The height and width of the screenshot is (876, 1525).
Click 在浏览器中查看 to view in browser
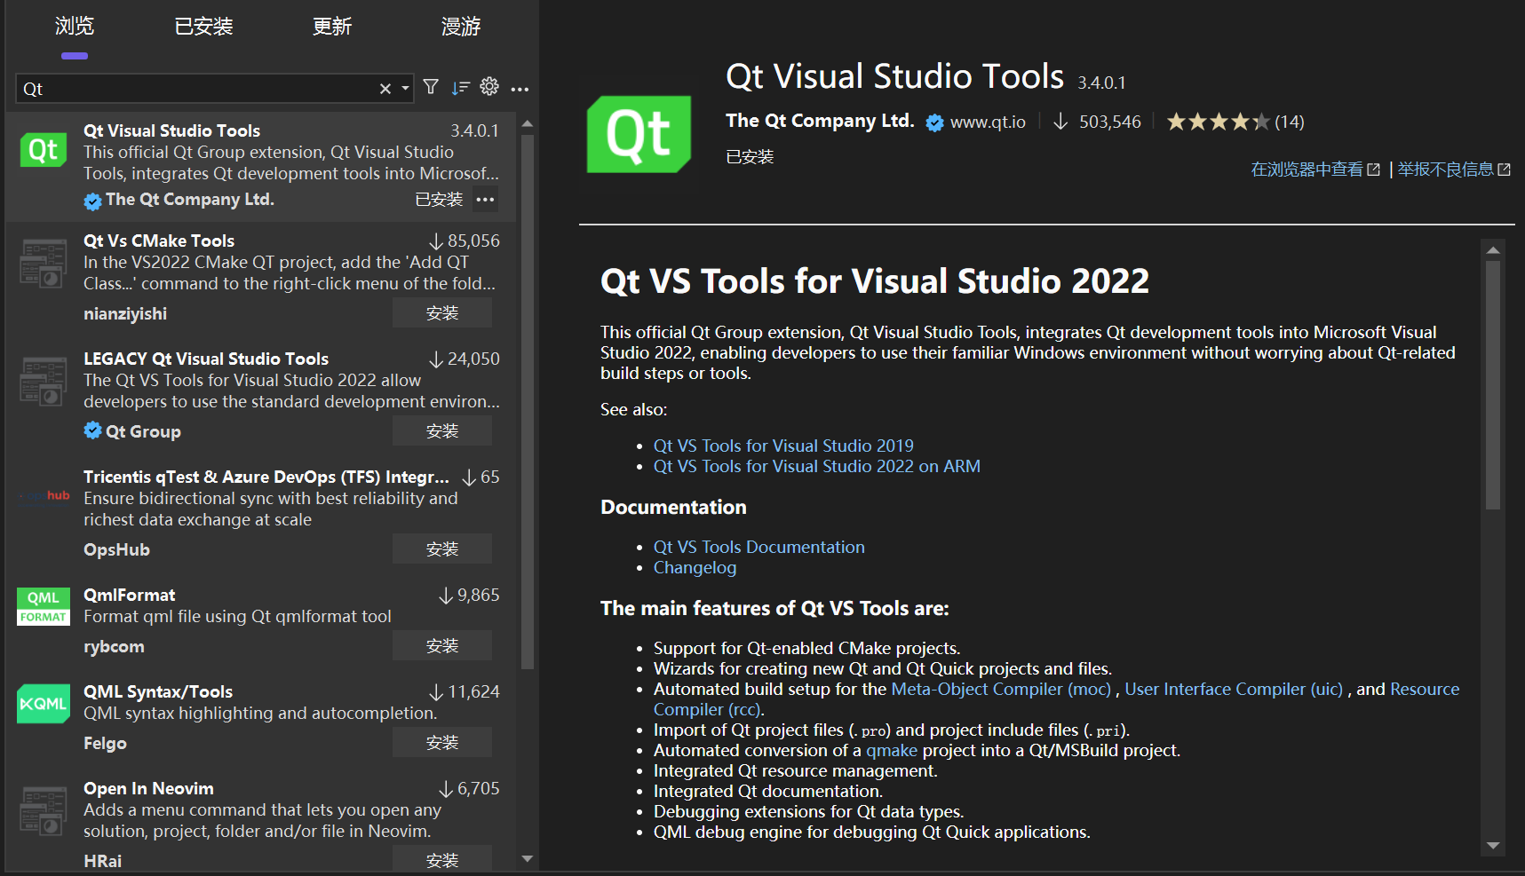(x=1307, y=170)
